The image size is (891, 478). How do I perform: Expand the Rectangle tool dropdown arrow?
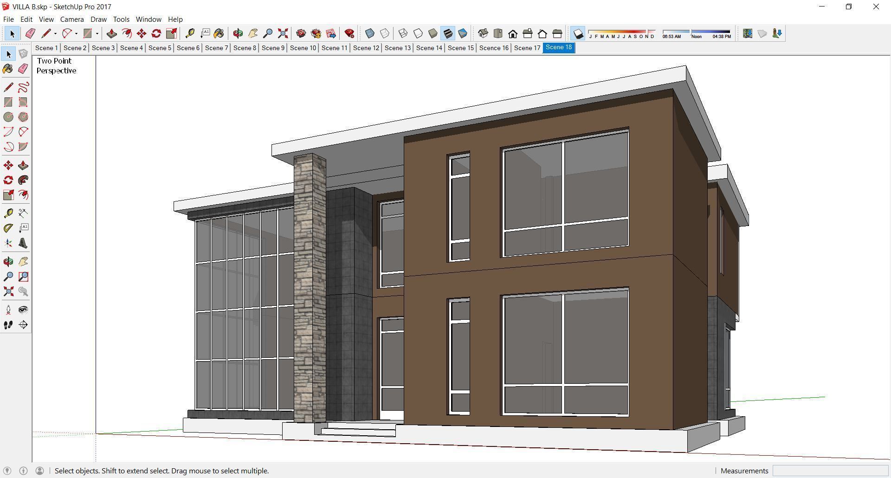[97, 33]
